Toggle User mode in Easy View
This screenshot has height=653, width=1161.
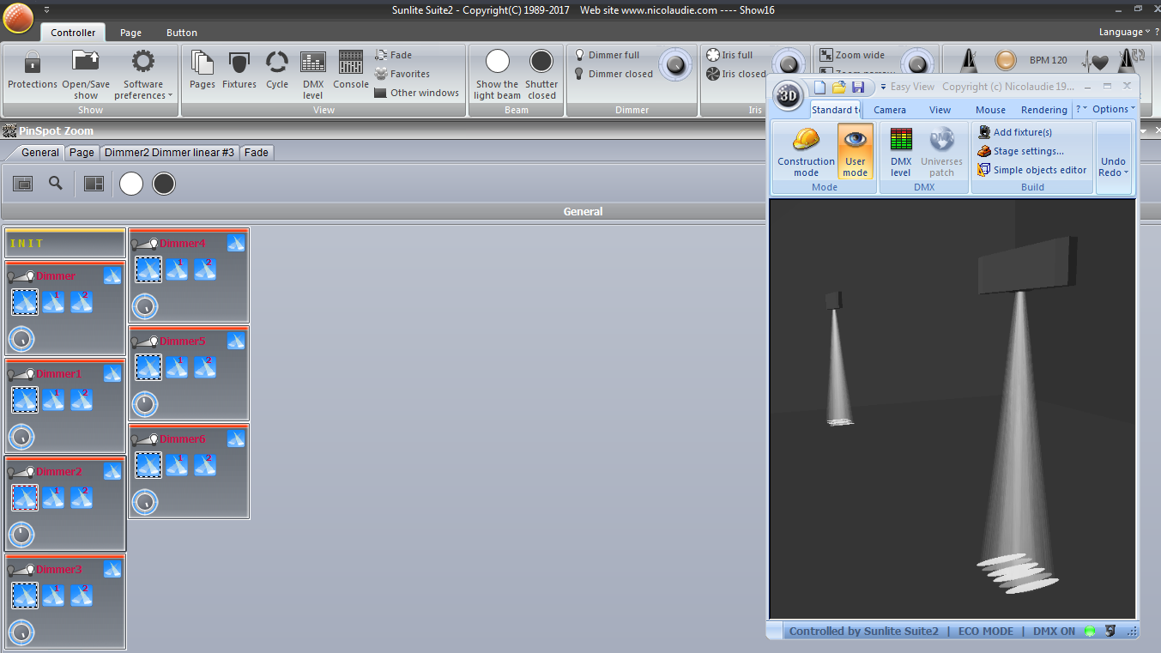(x=855, y=152)
